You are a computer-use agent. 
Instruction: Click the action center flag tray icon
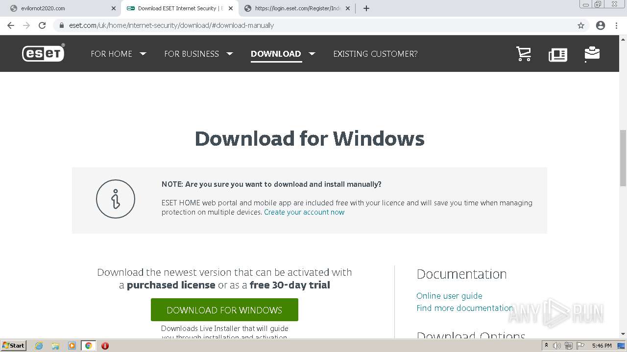tap(579, 346)
